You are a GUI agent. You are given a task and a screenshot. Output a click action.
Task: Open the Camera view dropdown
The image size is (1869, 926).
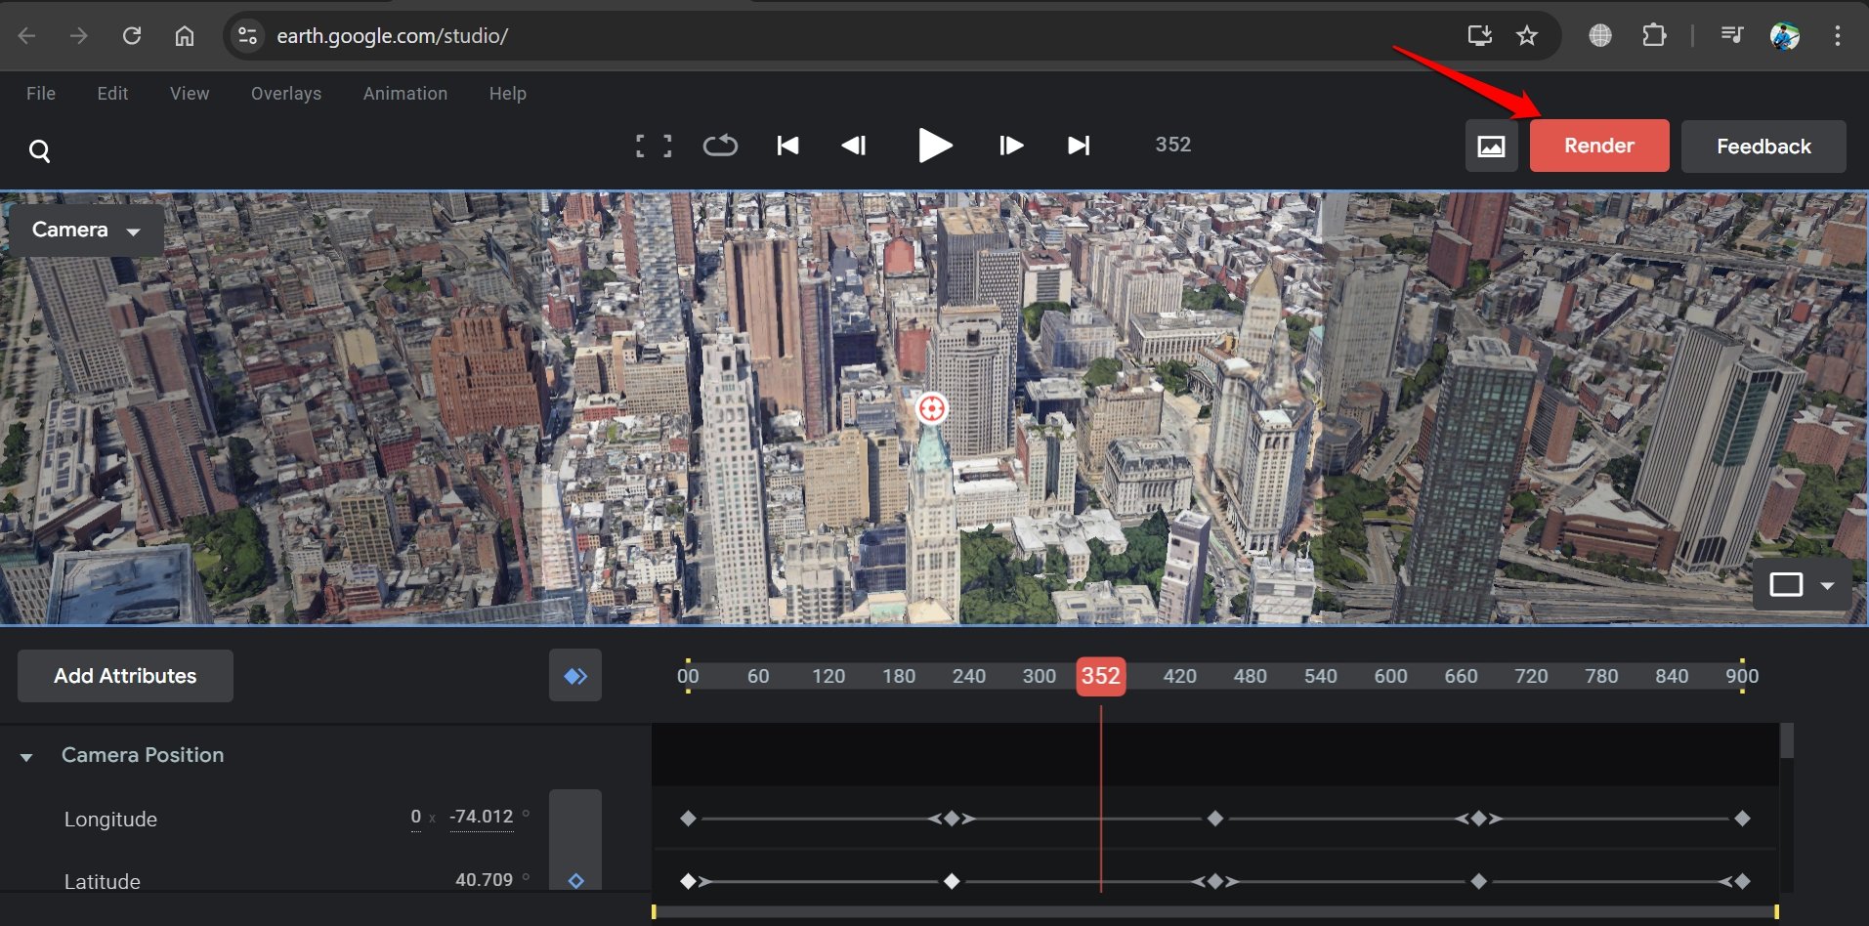pos(86,231)
